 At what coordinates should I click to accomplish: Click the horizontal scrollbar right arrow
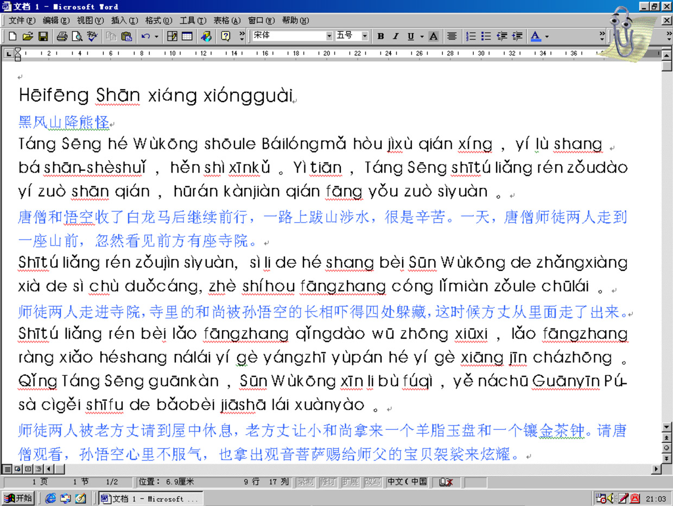[x=657, y=469]
